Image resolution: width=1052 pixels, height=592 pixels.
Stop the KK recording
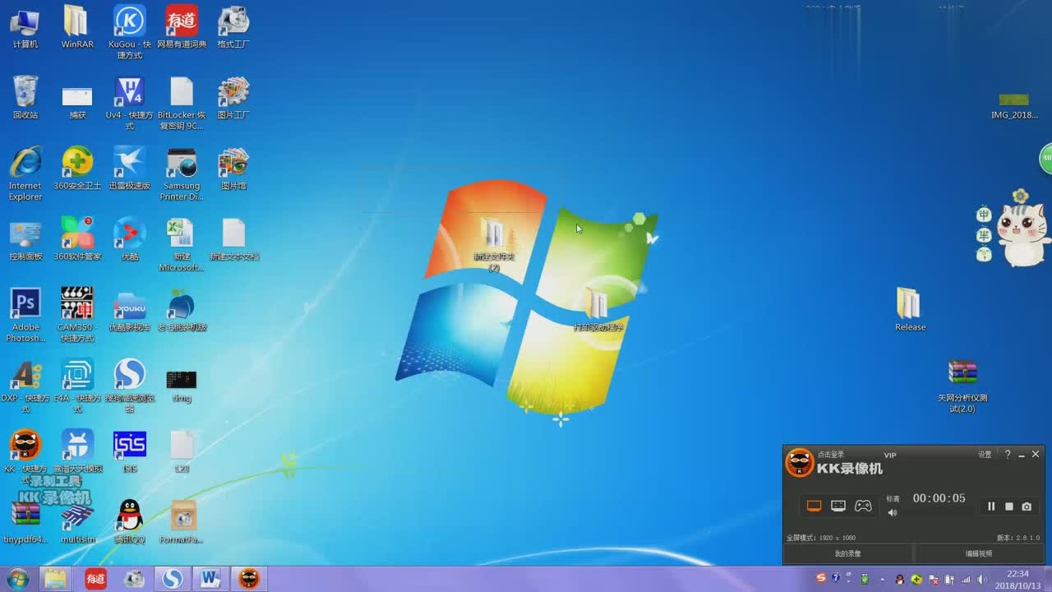click(x=1009, y=506)
